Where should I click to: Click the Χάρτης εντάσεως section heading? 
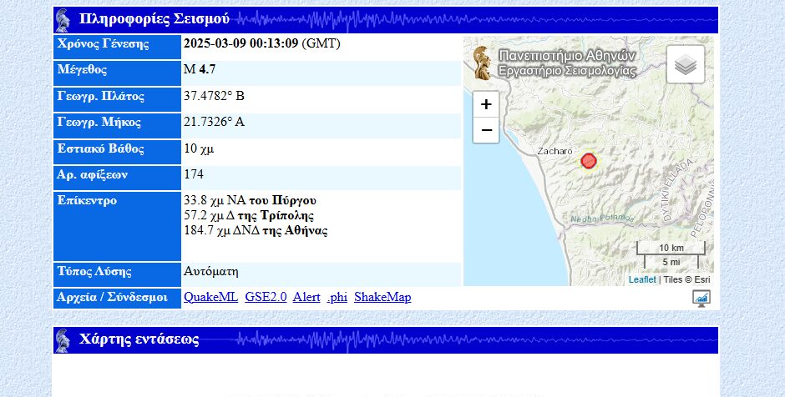pyautogui.click(x=139, y=339)
